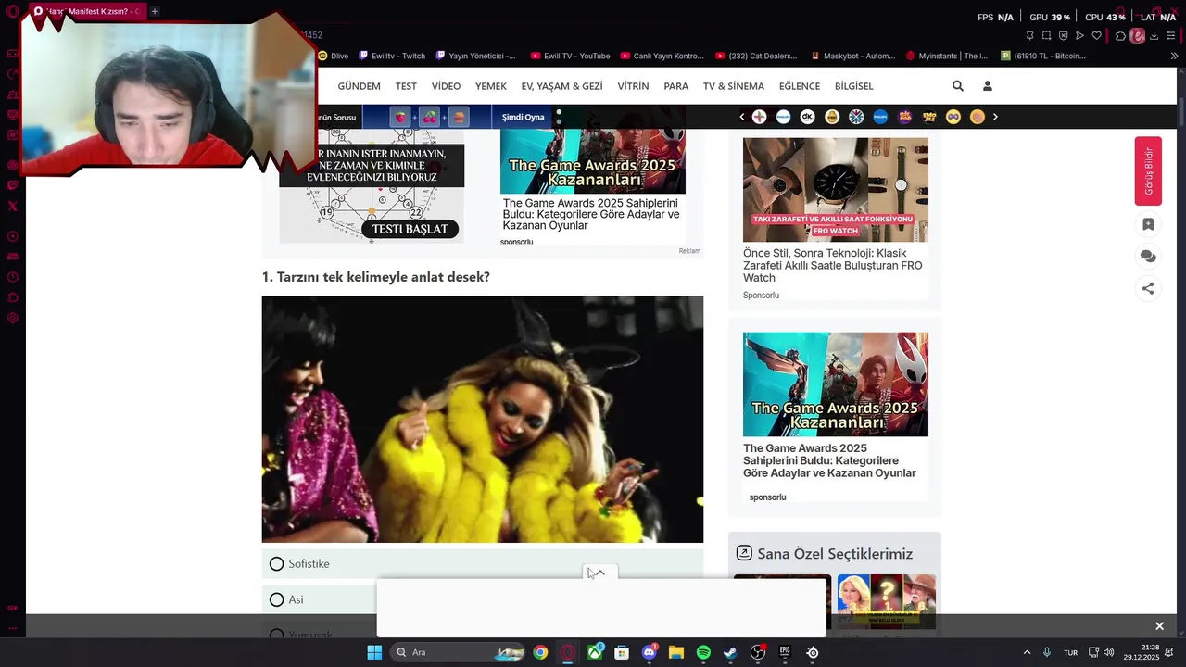This screenshot has height=667, width=1186.
Task: Close the bottom ad banner X
Action: (x=1159, y=626)
